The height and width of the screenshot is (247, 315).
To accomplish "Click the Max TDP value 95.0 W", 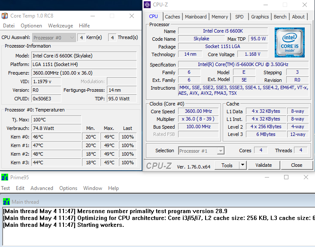I will pos(258,39).
